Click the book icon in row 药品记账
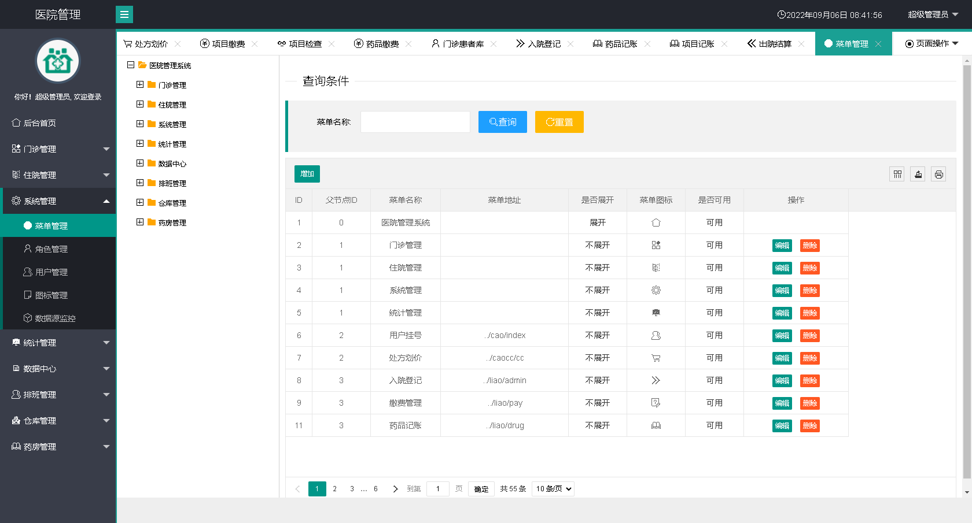This screenshot has height=523, width=972. (656, 425)
